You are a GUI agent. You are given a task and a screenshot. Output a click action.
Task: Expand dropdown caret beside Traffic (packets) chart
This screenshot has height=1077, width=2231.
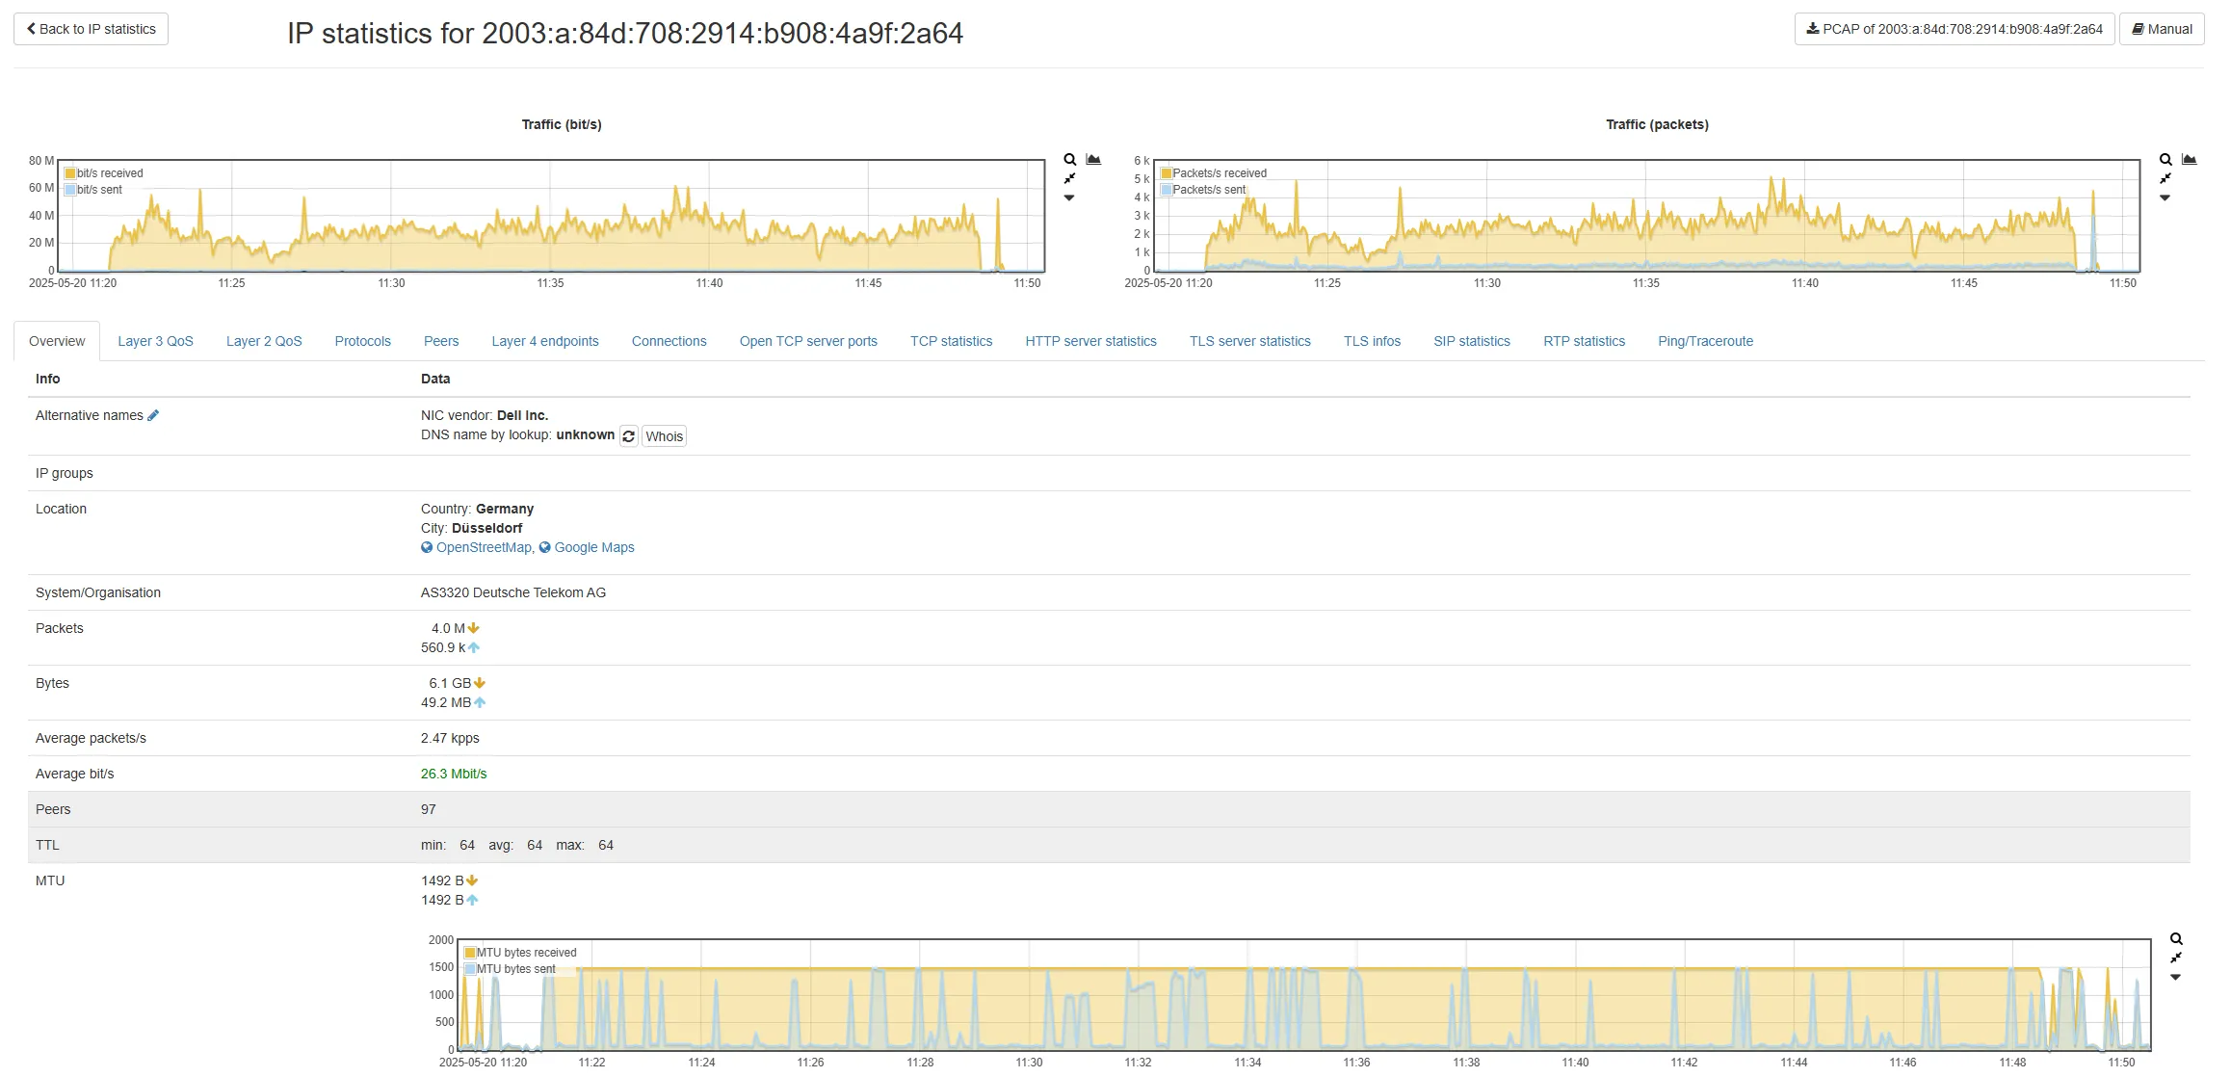click(2165, 198)
